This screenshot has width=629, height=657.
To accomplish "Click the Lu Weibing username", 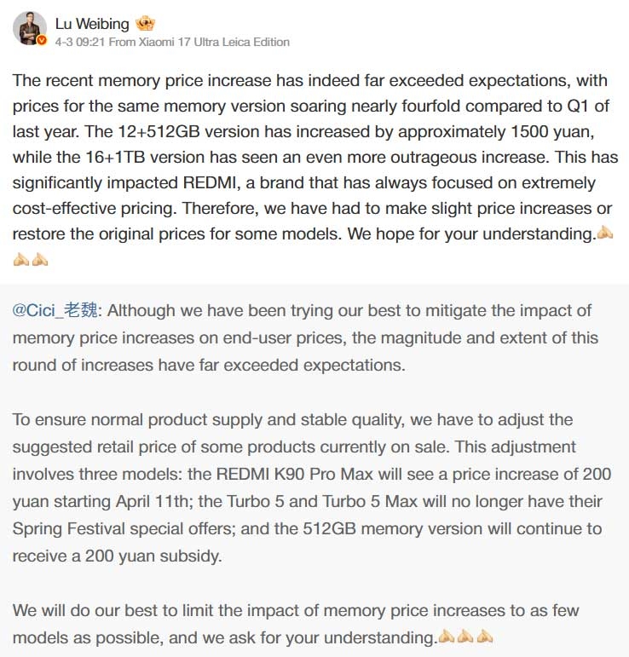I will pos(92,24).
